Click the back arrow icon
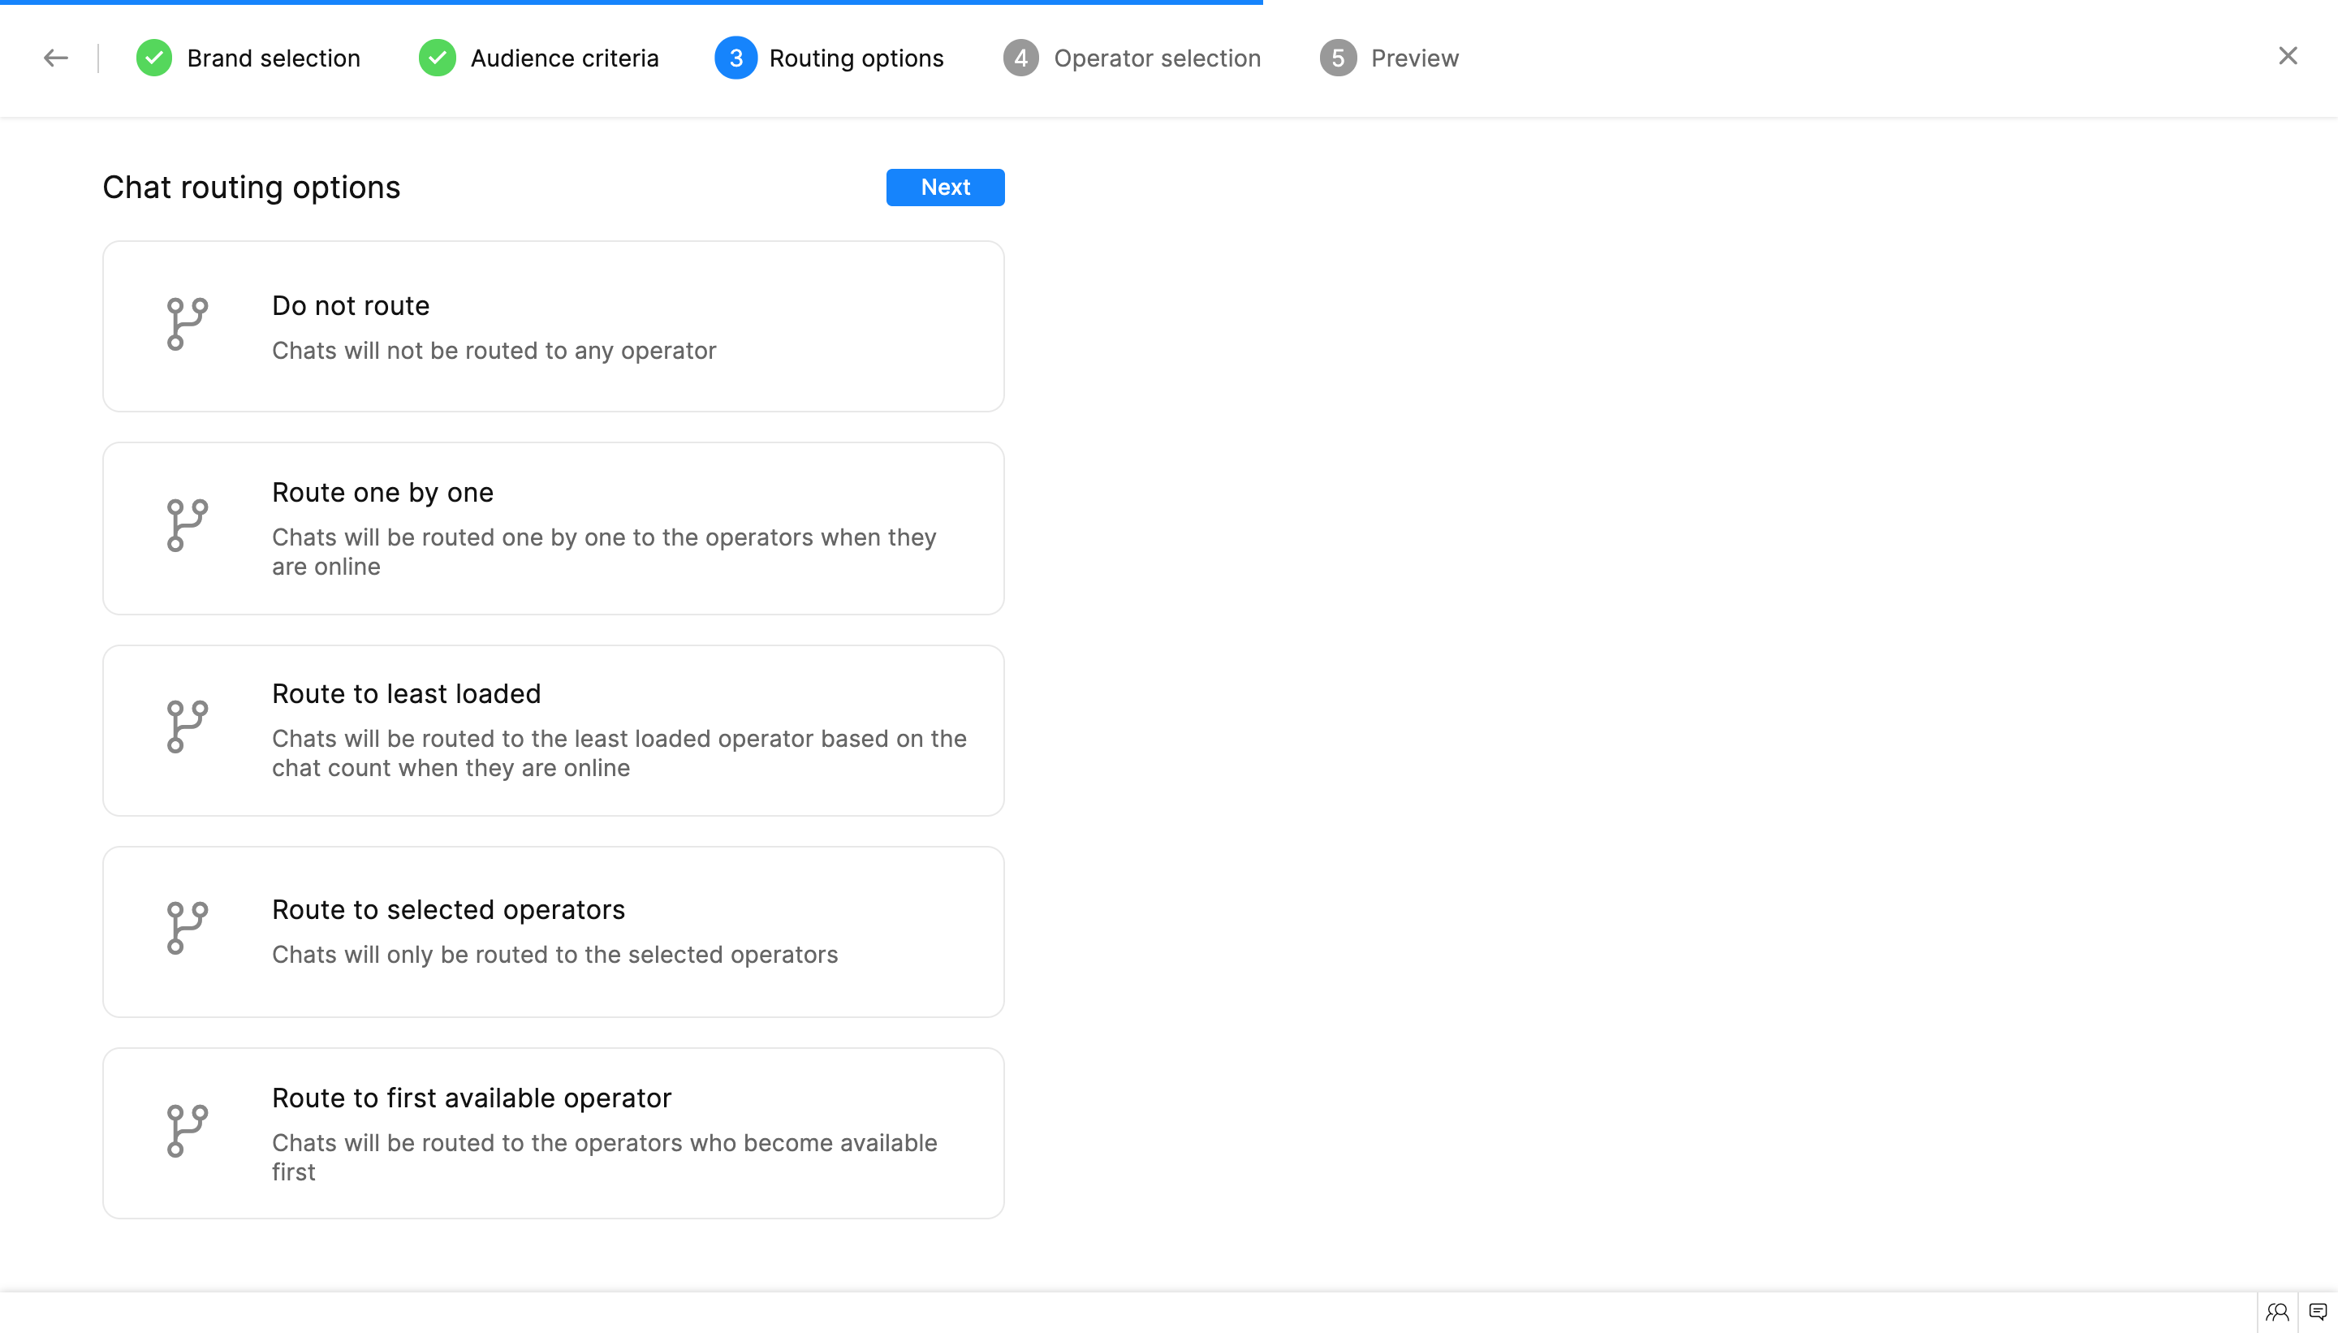This screenshot has height=1333, width=2338. click(56, 58)
